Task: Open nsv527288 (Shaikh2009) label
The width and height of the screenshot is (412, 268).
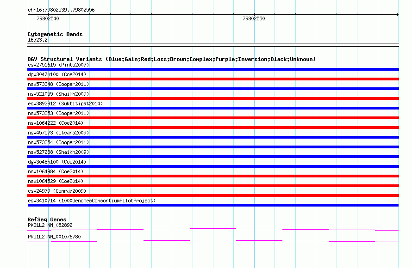Action: click(x=58, y=152)
